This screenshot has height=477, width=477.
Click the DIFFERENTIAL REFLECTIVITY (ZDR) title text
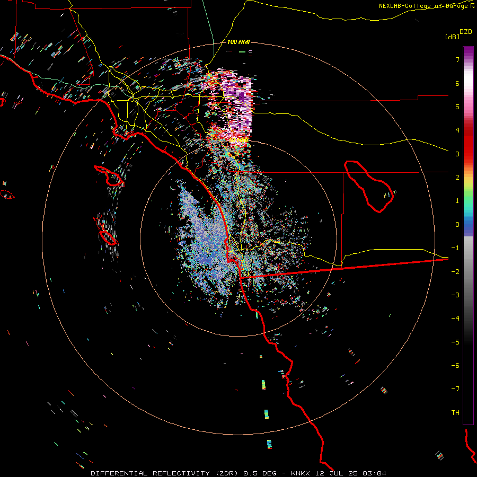(164, 473)
